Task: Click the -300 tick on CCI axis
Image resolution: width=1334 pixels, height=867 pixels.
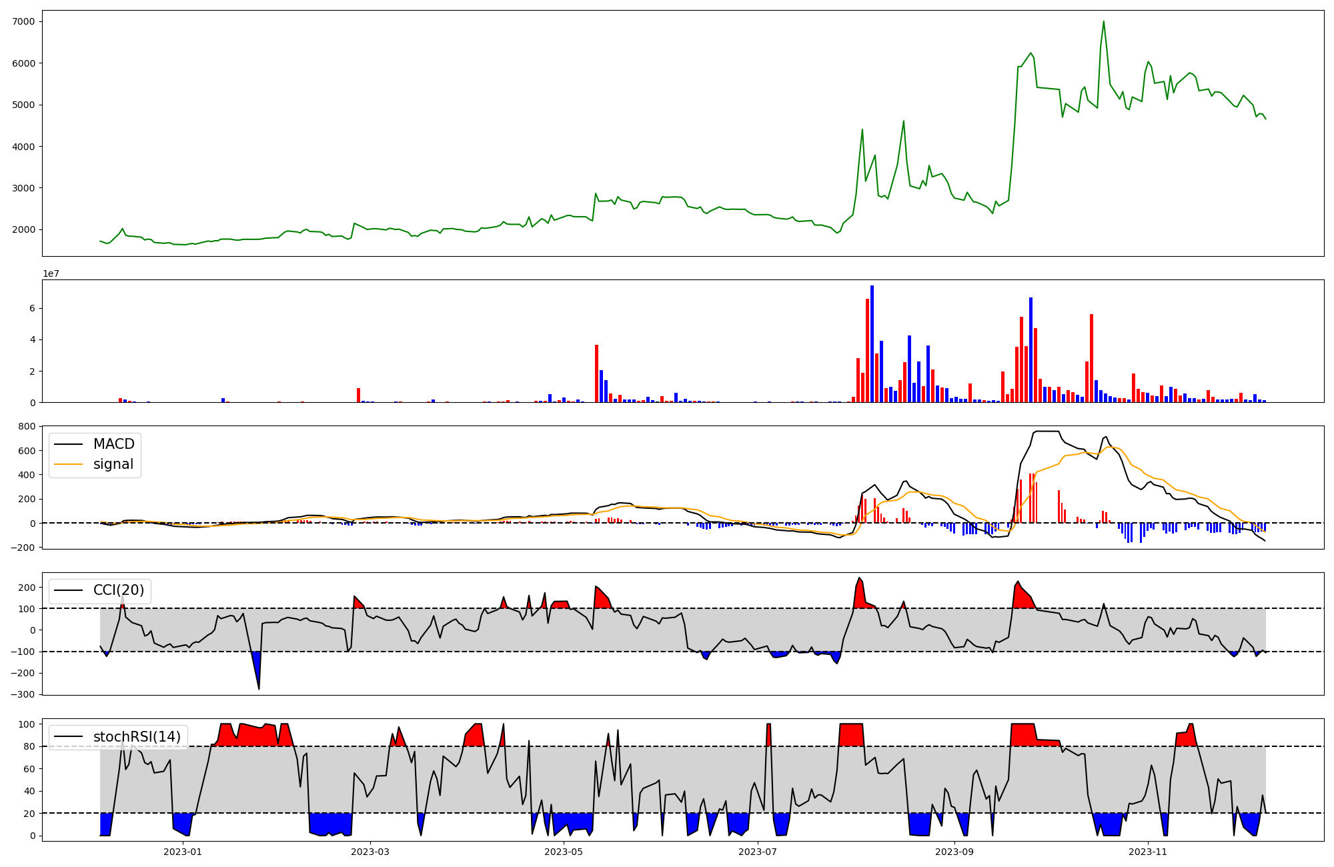Action: click(22, 694)
